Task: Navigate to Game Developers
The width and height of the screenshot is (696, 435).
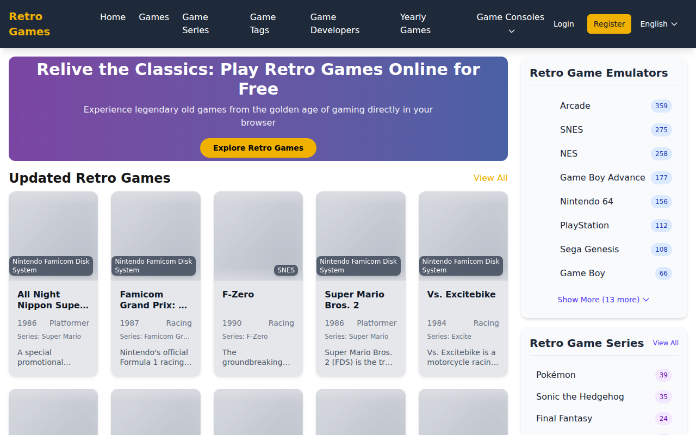Action: (x=334, y=24)
